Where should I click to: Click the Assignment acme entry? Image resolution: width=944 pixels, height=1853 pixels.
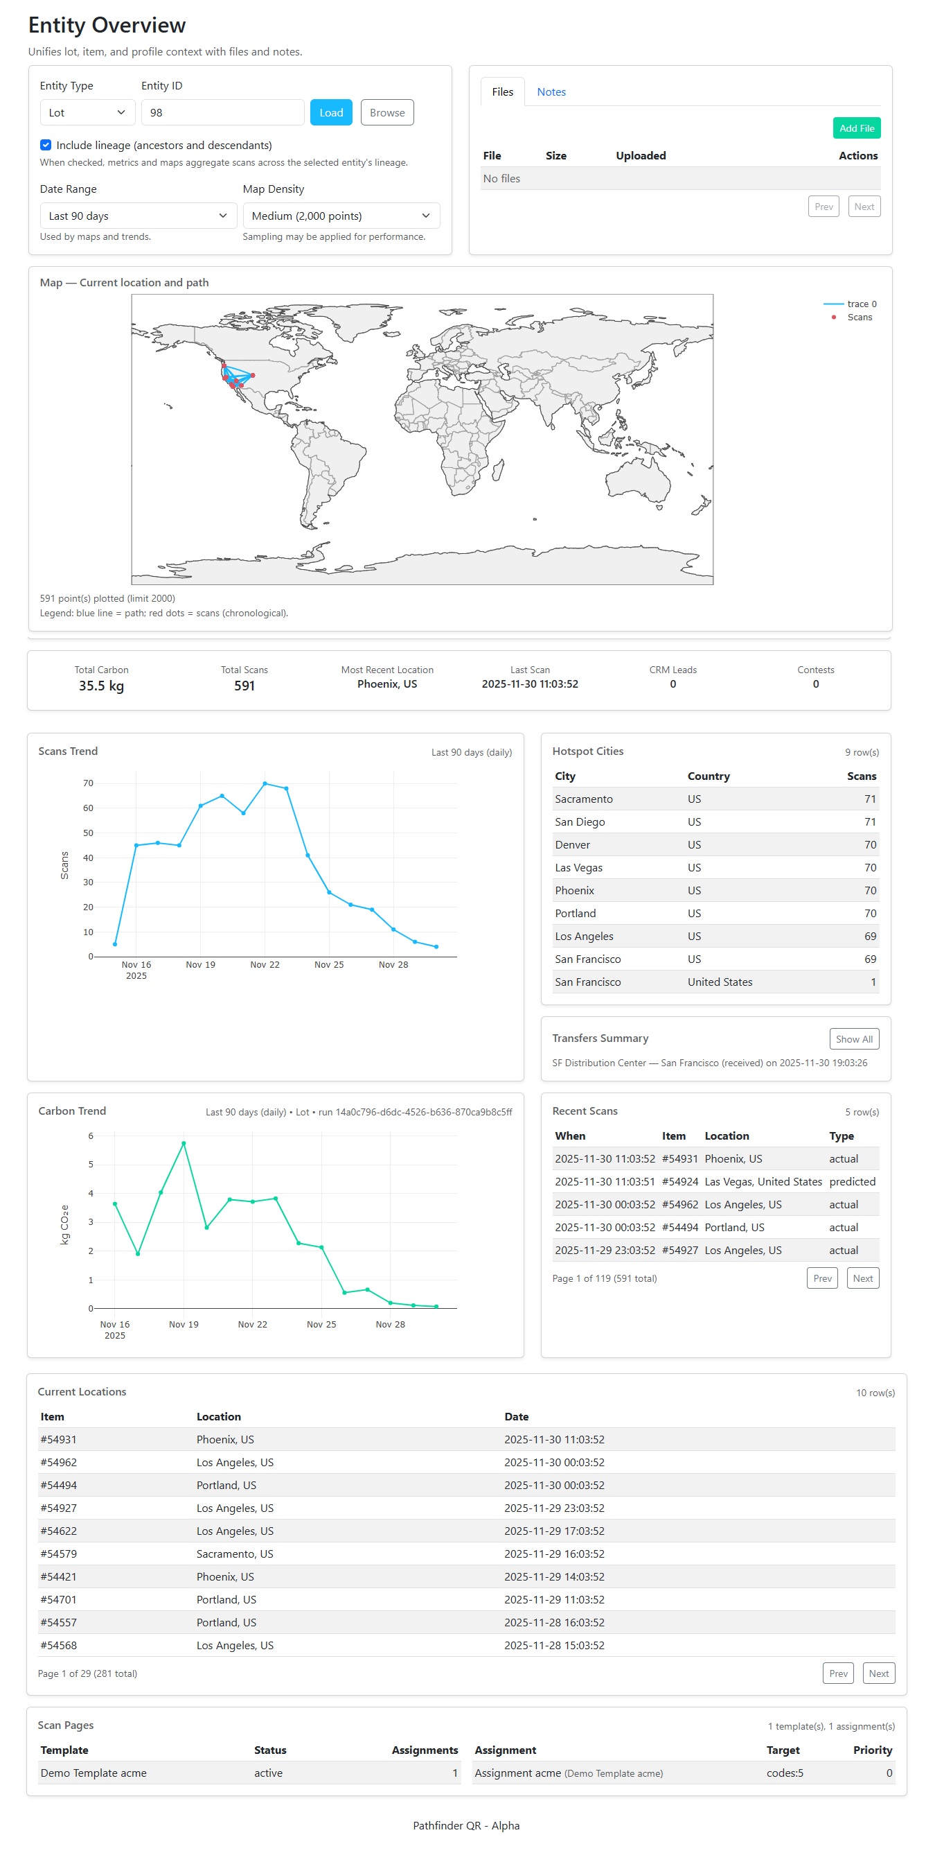tap(568, 1773)
